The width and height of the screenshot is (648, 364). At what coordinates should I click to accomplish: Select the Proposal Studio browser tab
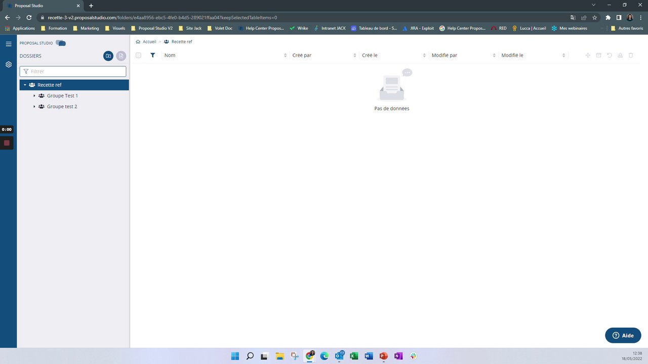pos(43,5)
